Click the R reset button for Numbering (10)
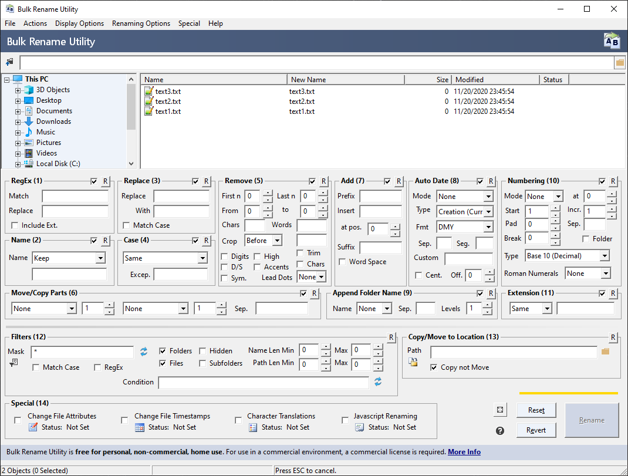Image resolution: width=628 pixels, height=476 pixels. tap(613, 181)
